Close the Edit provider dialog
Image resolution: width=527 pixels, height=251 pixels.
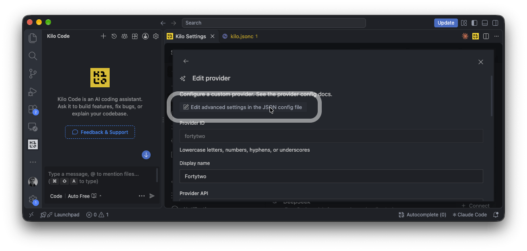coord(481,62)
